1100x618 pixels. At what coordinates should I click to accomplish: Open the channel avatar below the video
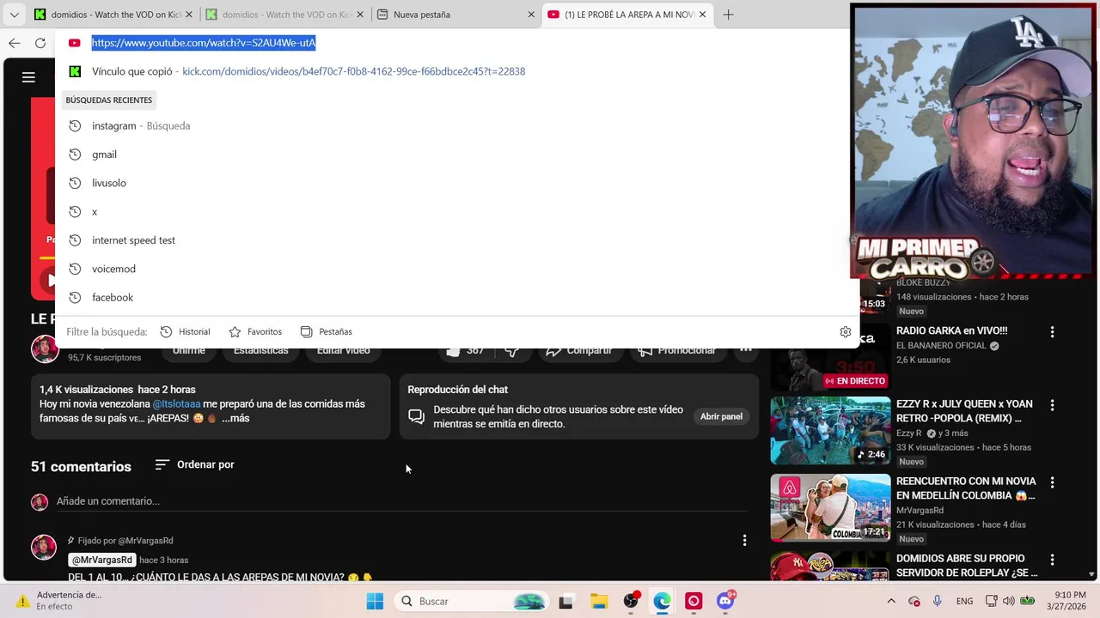click(x=45, y=348)
